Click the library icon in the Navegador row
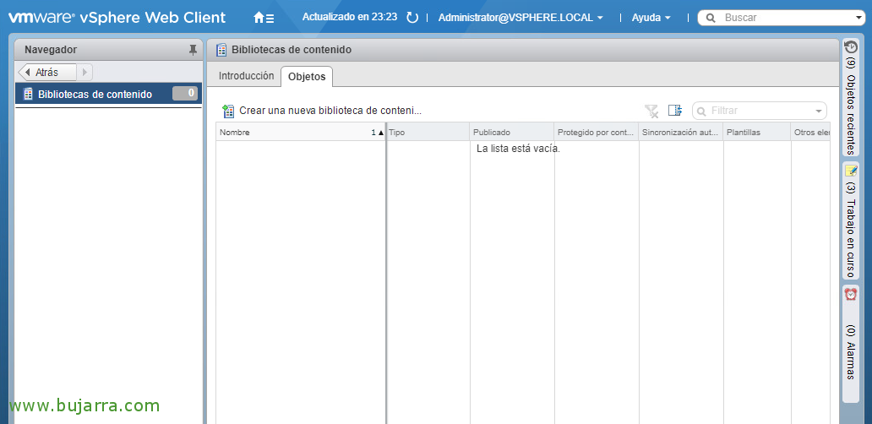 click(29, 94)
